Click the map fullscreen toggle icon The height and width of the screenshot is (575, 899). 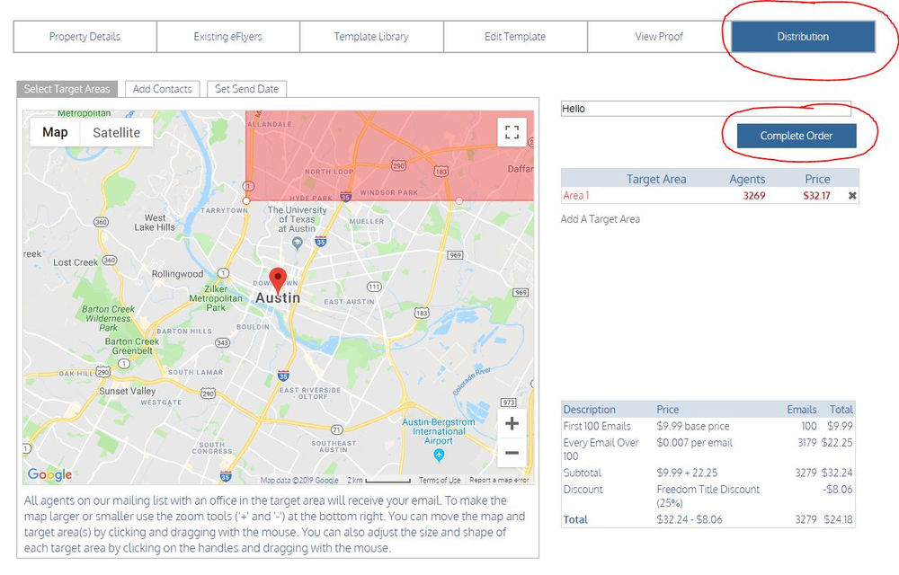[x=512, y=131]
